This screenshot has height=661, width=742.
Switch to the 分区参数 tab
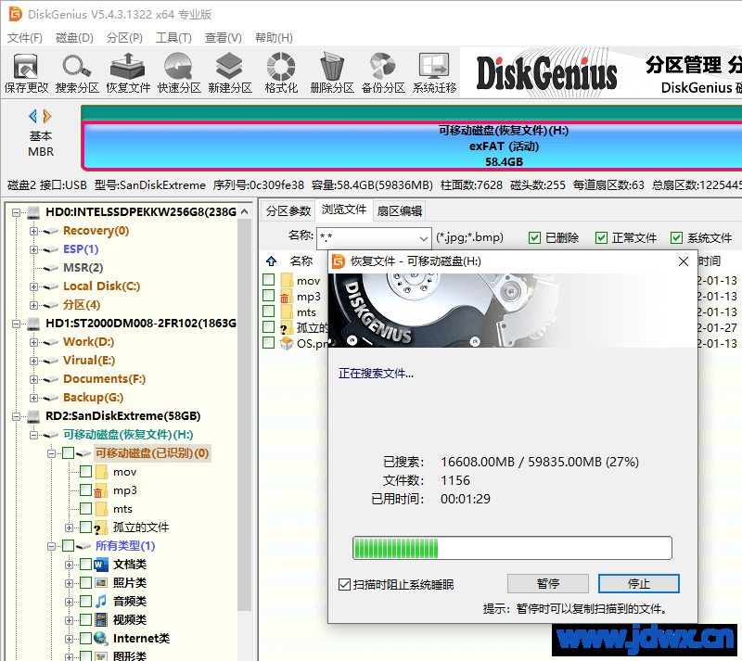pyautogui.click(x=288, y=211)
